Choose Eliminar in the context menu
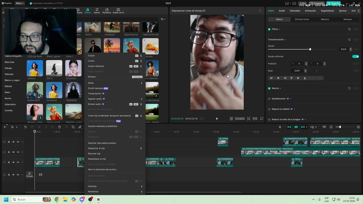Image resolution: width=363 pixels, height=204 pixels. (115, 77)
